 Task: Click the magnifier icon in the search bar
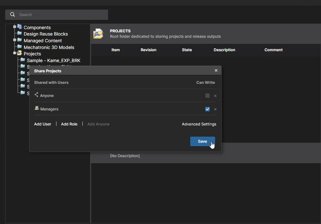(13, 14)
